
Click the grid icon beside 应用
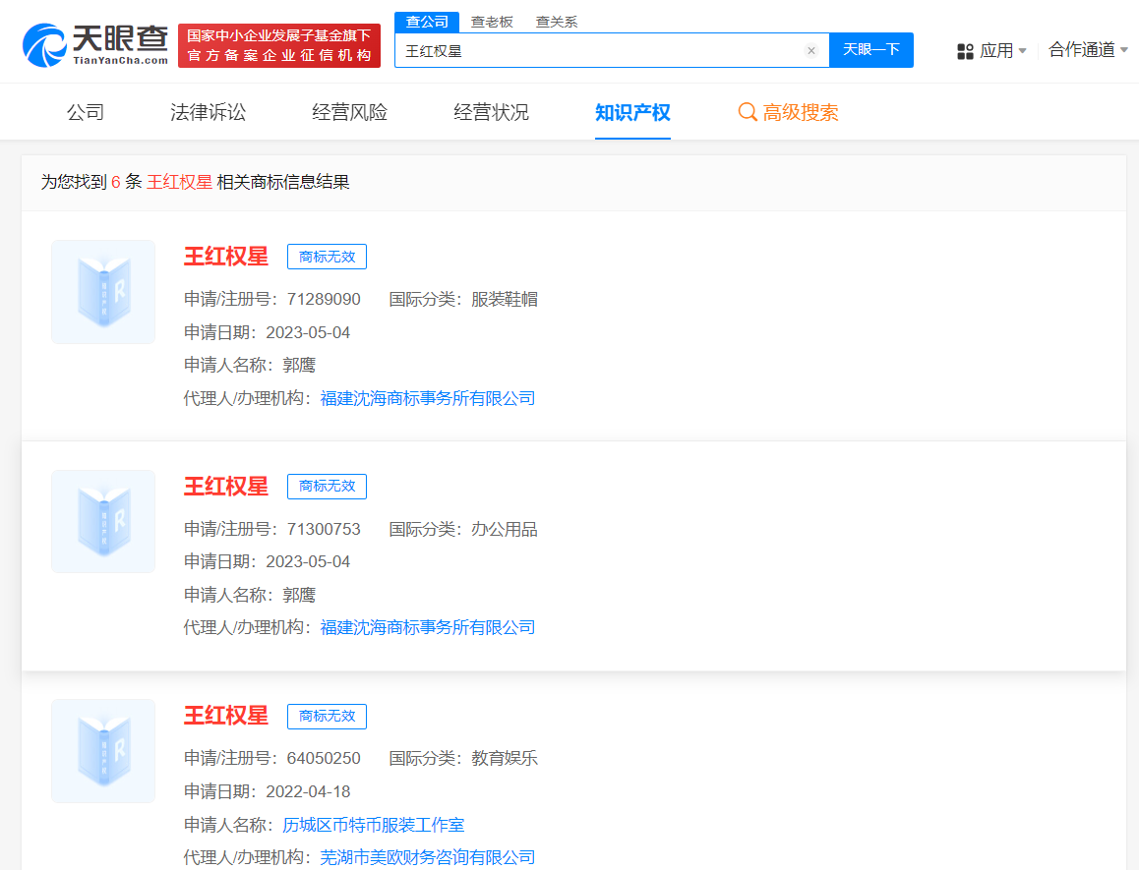click(x=964, y=50)
